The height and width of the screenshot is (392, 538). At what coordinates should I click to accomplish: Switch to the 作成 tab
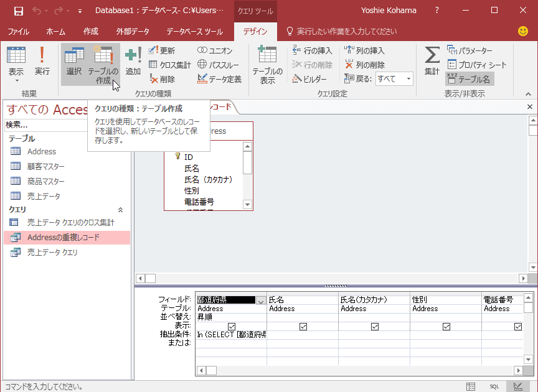tap(90, 32)
